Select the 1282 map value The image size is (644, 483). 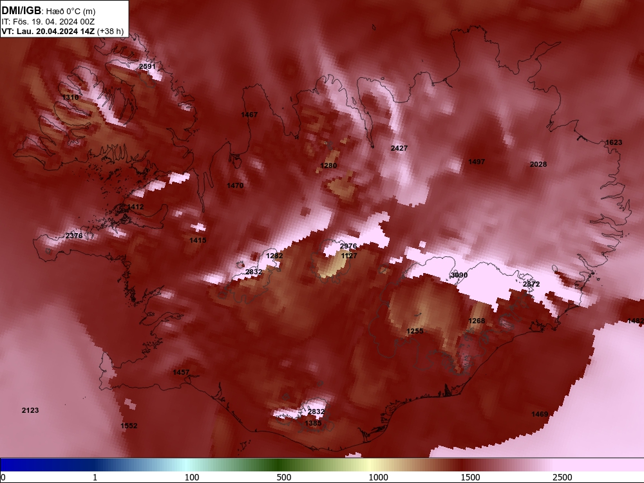(x=275, y=256)
